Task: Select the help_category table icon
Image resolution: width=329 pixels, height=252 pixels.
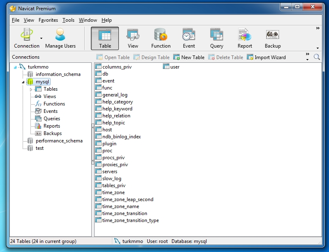Action: pyautogui.click(x=98, y=102)
